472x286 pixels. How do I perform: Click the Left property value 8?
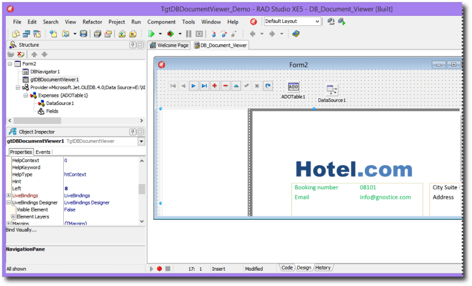click(66, 189)
